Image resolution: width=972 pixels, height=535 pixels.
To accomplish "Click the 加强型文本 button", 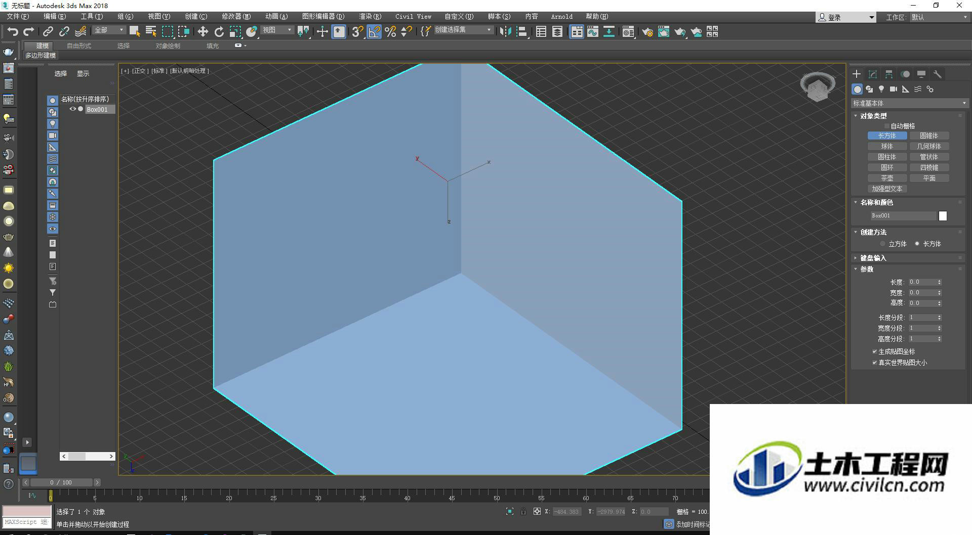I will click(x=887, y=189).
